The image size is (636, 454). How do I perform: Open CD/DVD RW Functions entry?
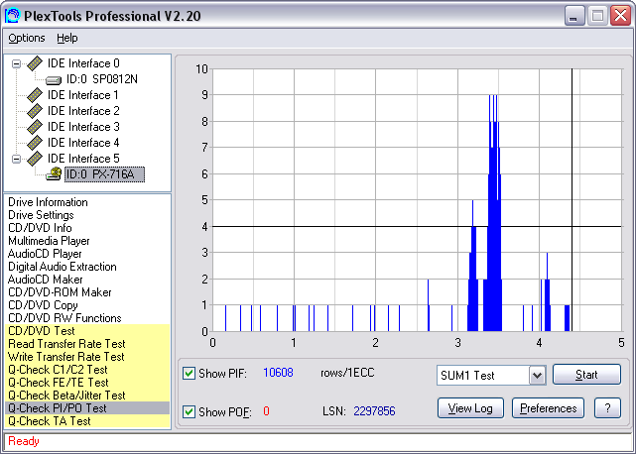(x=64, y=318)
